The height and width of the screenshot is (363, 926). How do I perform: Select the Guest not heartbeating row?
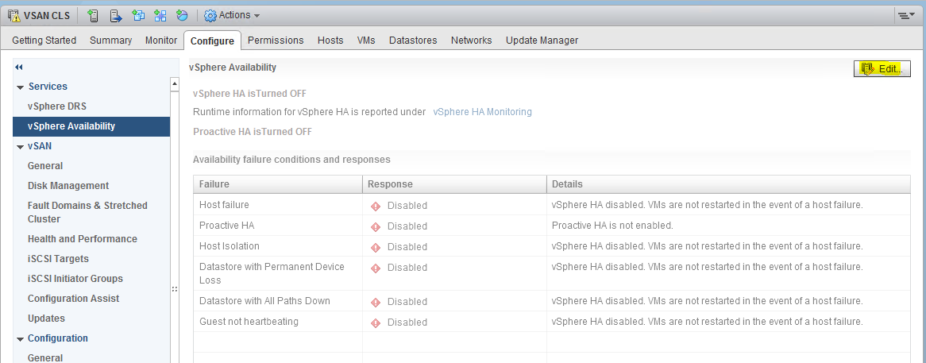point(552,322)
